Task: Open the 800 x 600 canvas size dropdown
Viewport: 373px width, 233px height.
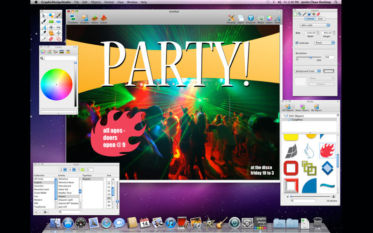Action: pos(315,25)
